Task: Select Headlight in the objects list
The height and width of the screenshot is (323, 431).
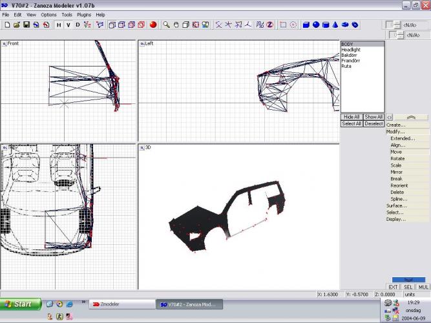Action: click(351, 50)
